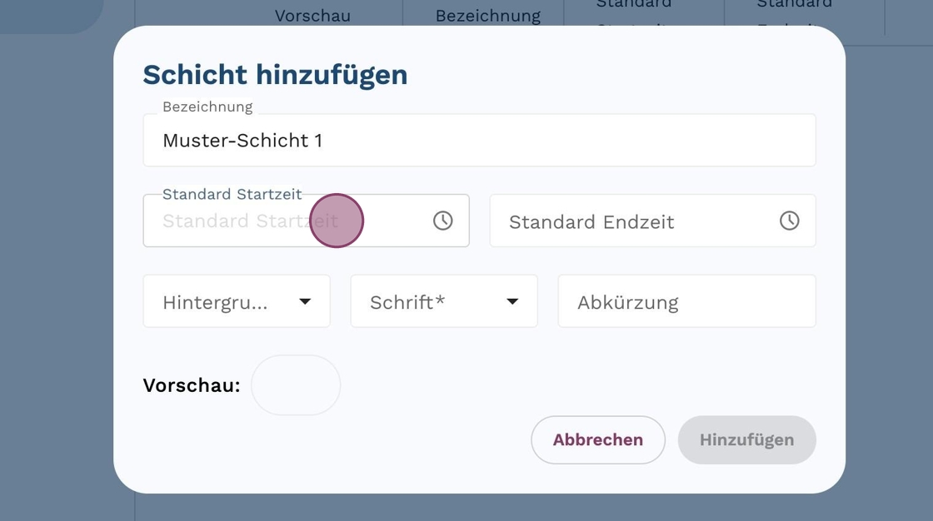The height and width of the screenshot is (521, 933).
Task: Click the Hintergrund dropdown arrow
Action: 305,301
